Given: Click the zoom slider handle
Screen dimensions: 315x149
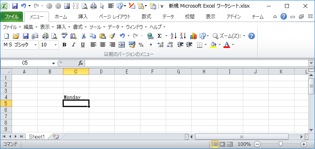Looking at the screenshot, I should tap(280, 144).
